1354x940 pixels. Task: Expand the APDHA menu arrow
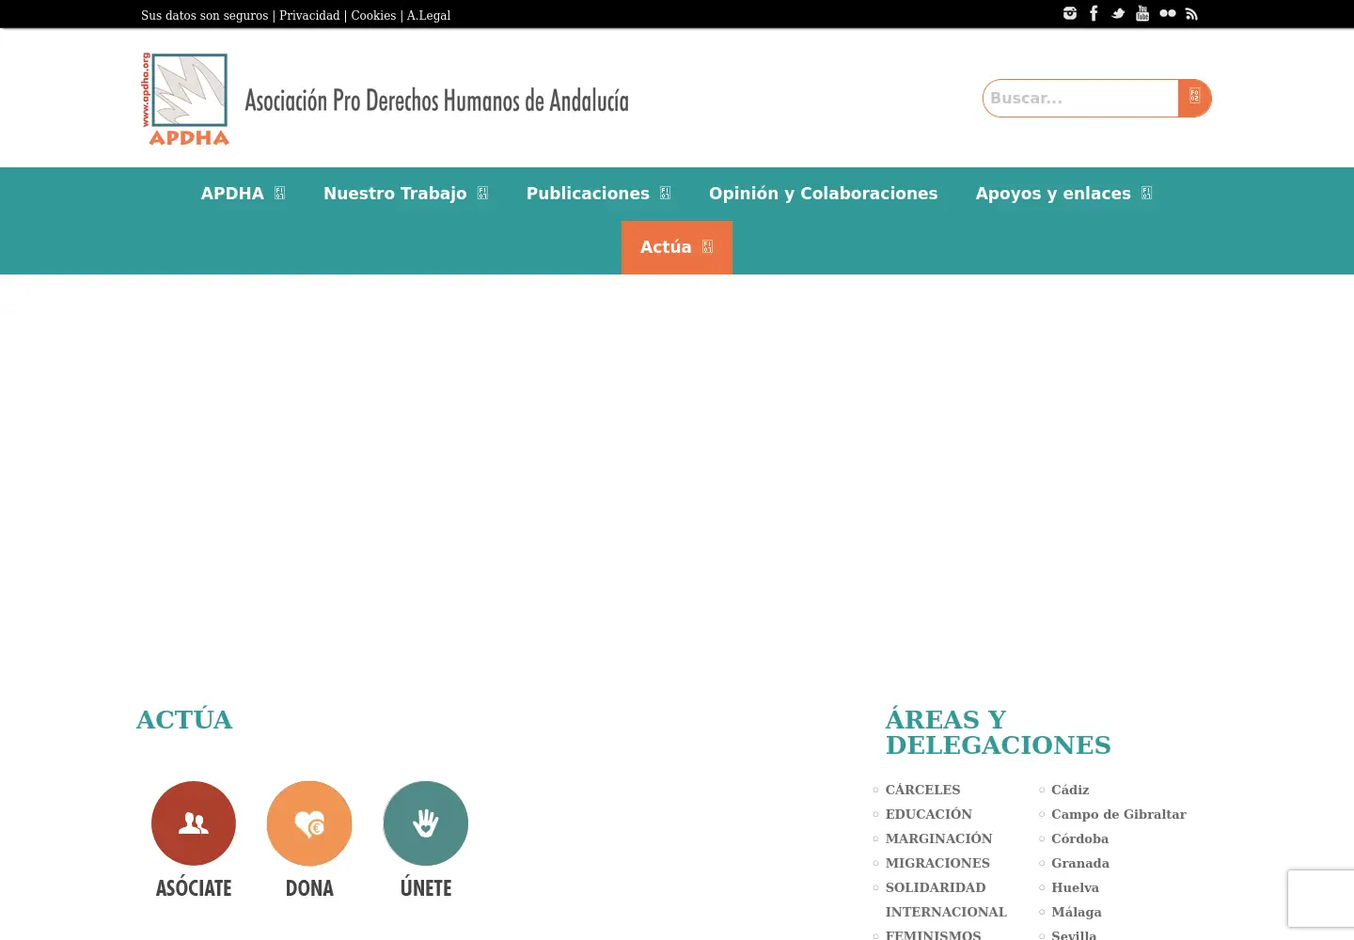[x=279, y=193]
